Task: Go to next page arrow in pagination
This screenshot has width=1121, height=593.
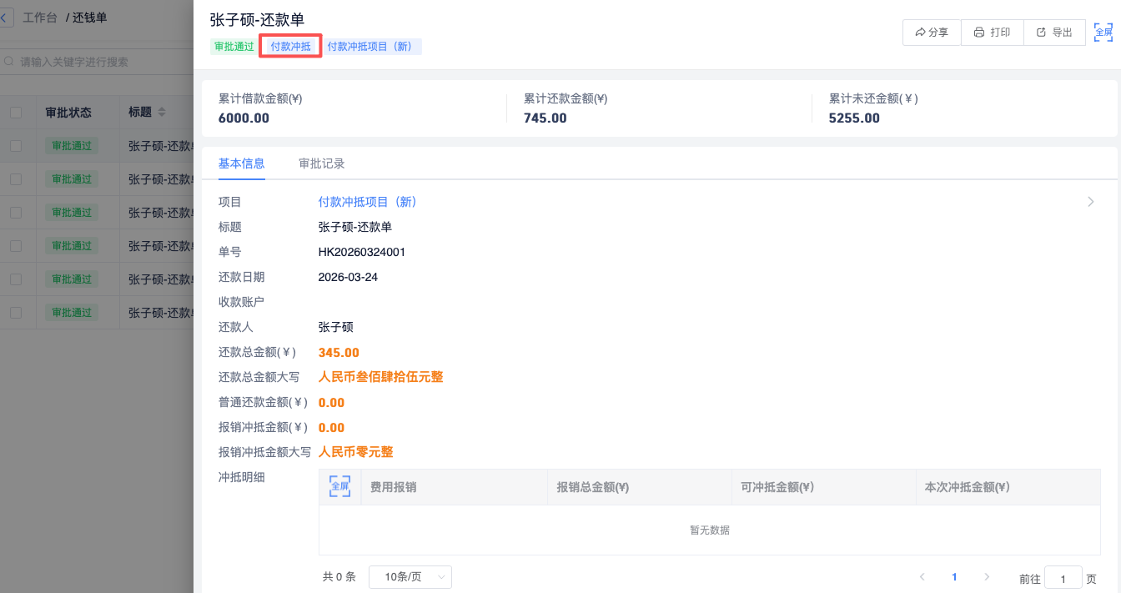Action: point(987,577)
